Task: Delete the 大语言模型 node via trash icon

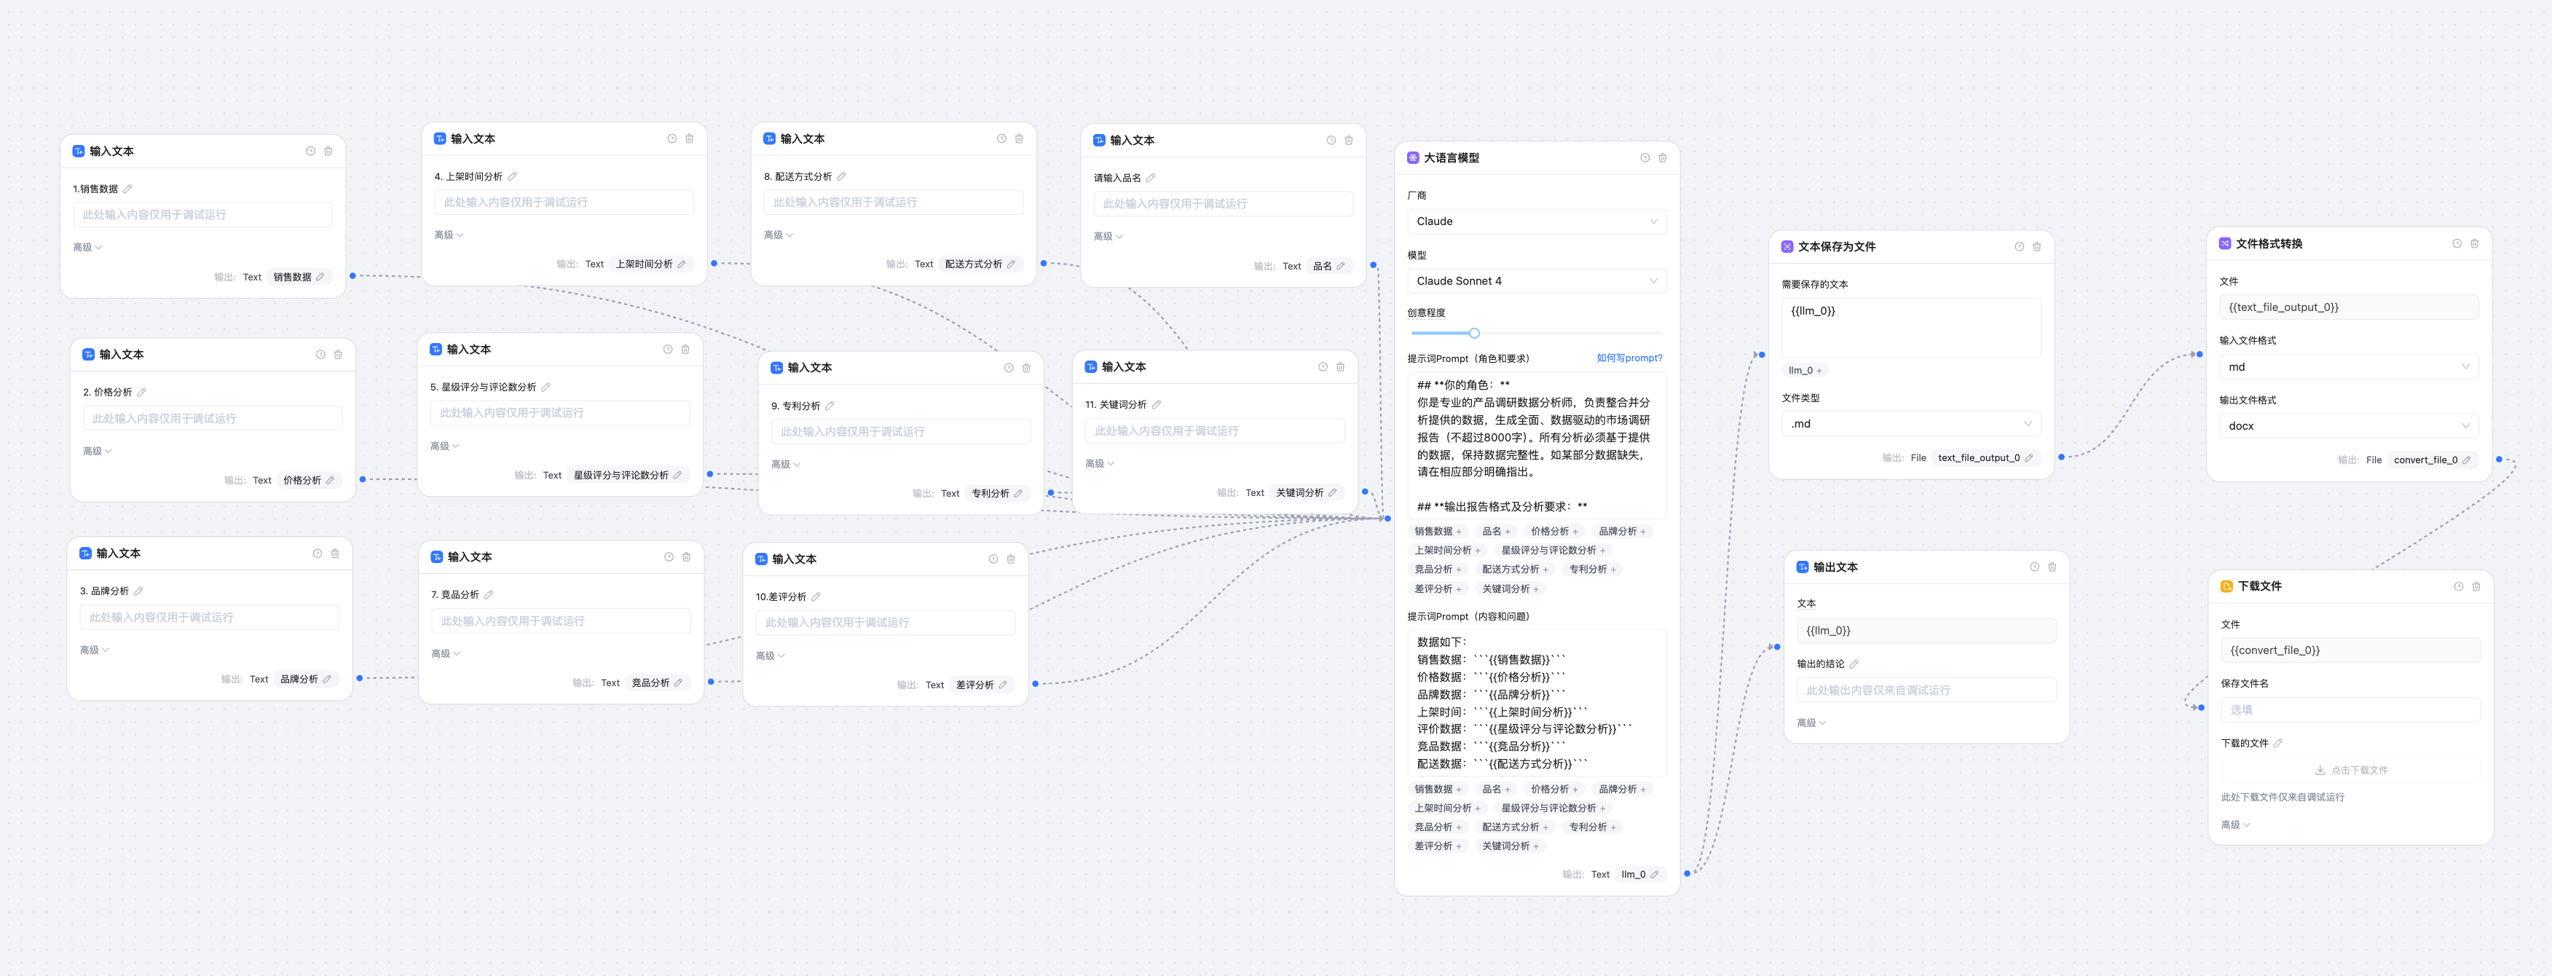Action: (x=1662, y=157)
